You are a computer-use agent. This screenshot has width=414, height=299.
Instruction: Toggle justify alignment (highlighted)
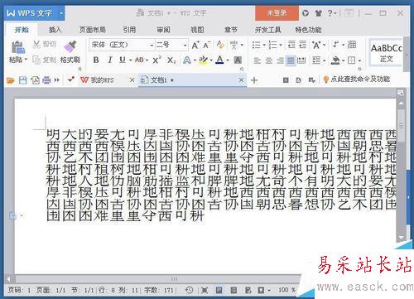pos(291,60)
